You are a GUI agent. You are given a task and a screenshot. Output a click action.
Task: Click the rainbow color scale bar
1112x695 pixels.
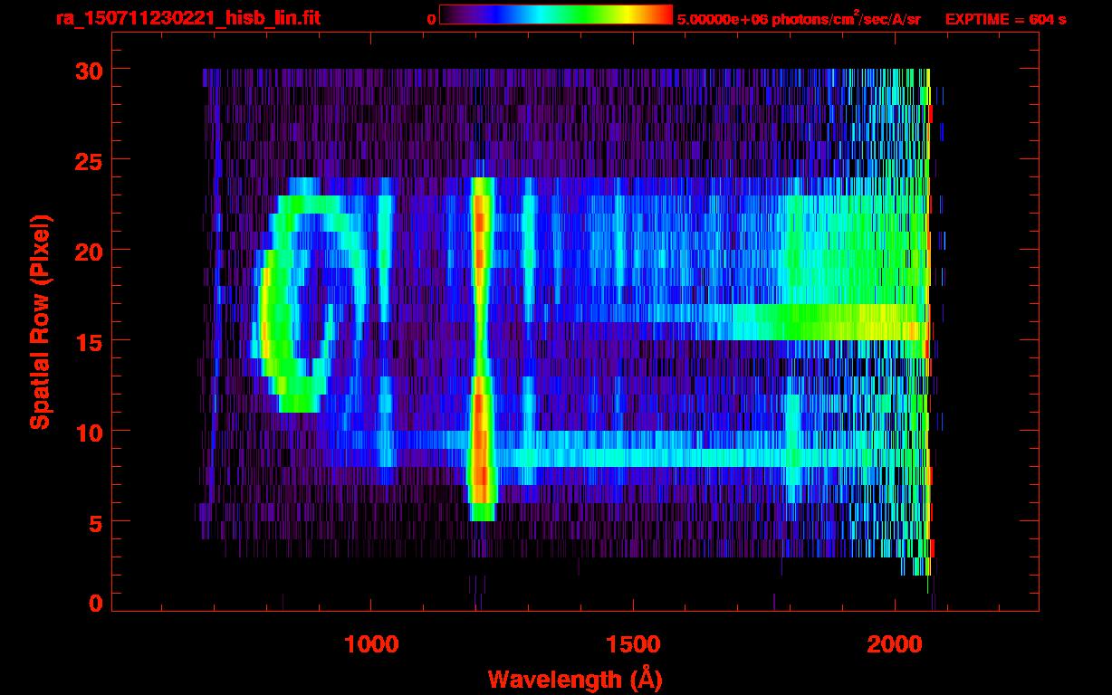pos(556,15)
